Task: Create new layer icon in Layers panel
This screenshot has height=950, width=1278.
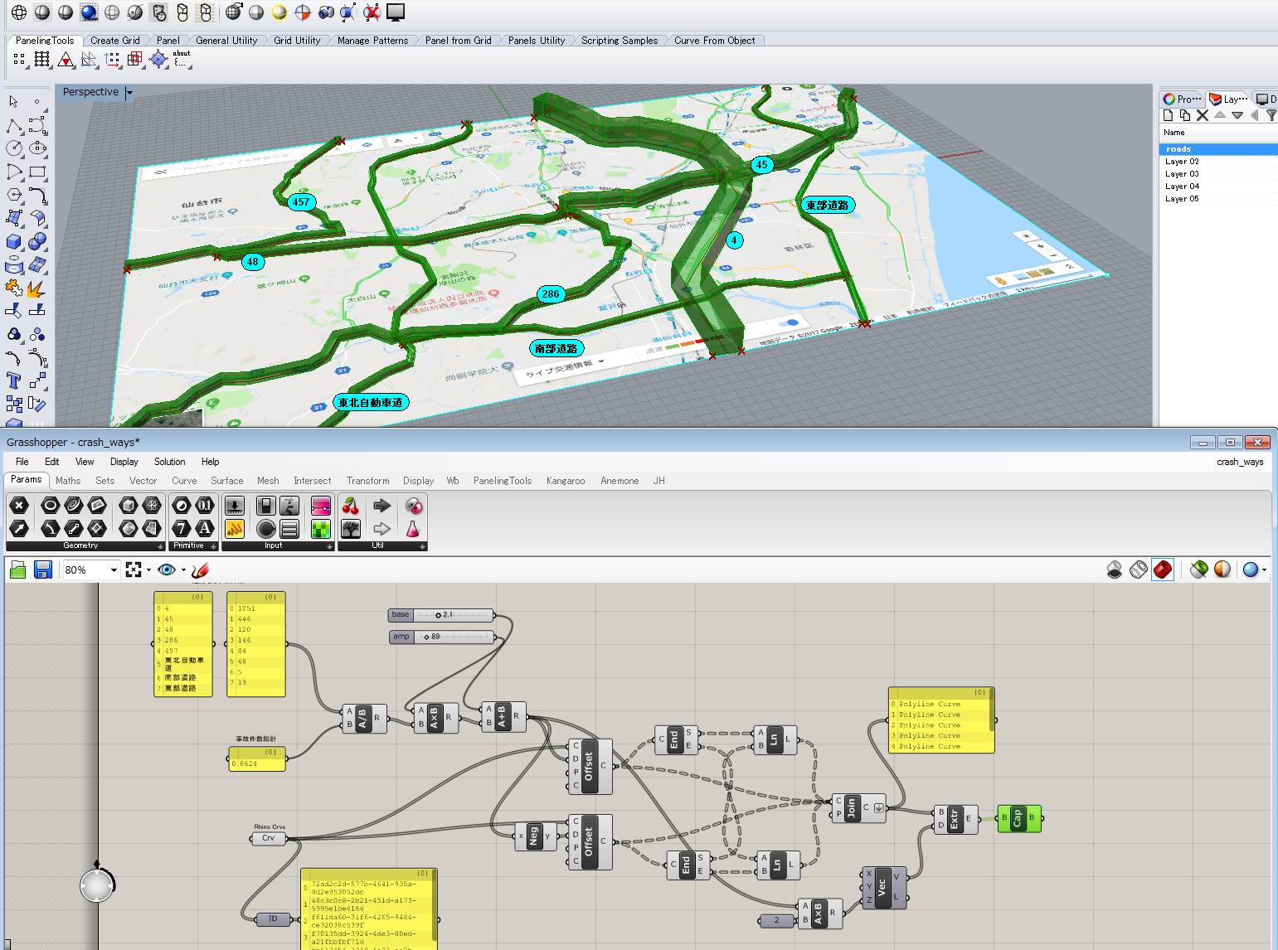Action: tap(1168, 115)
